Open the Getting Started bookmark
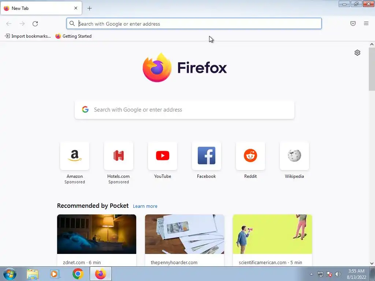 coord(73,36)
